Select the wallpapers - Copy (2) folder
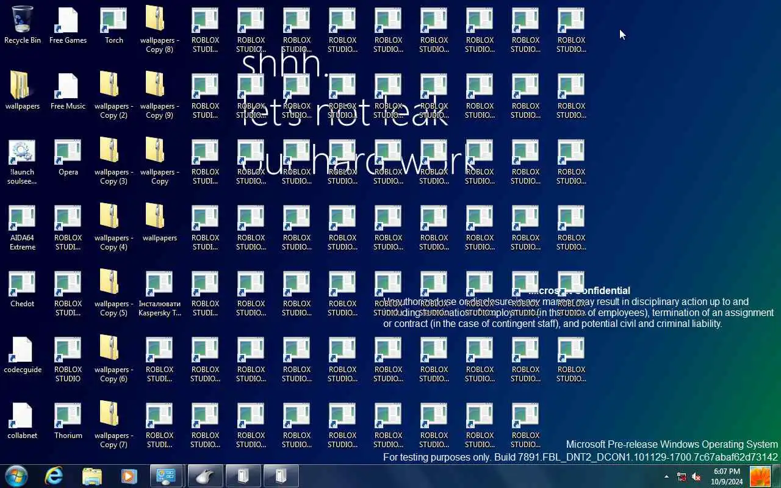The height and width of the screenshot is (488, 781). [113, 95]
